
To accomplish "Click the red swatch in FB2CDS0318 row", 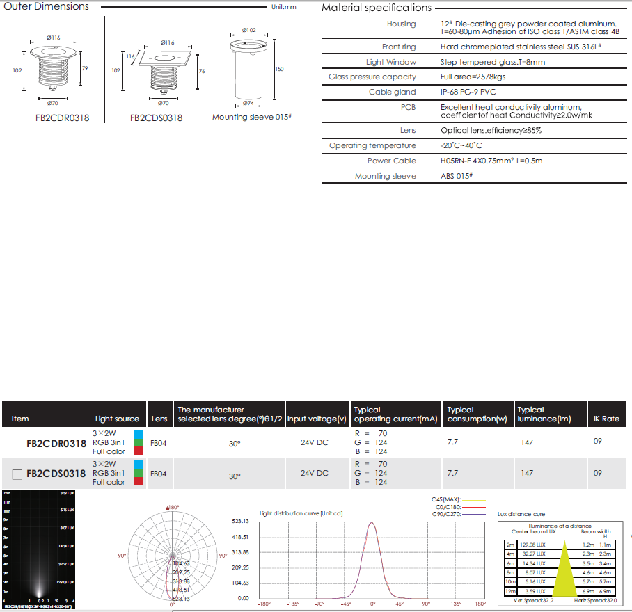I will [138, 481].
